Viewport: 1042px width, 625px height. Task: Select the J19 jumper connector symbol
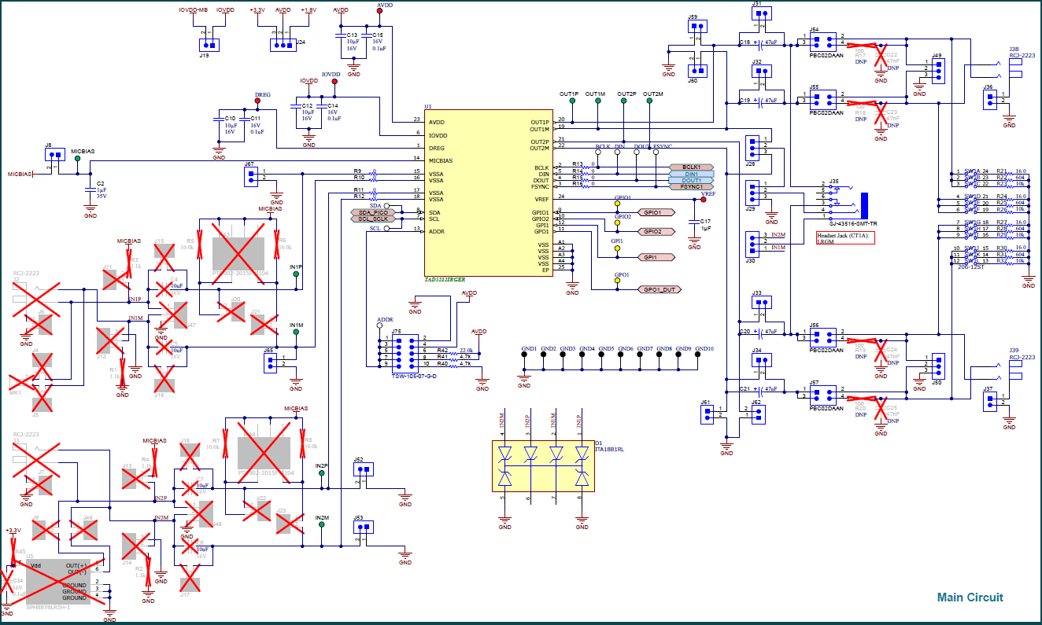(x=209, y=45)
